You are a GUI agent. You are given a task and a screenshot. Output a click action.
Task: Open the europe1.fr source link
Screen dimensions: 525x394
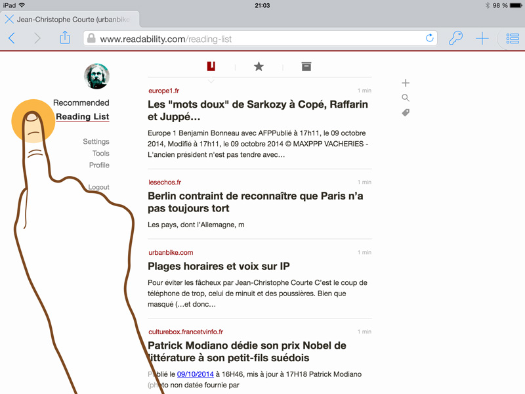tap(163, 91)
